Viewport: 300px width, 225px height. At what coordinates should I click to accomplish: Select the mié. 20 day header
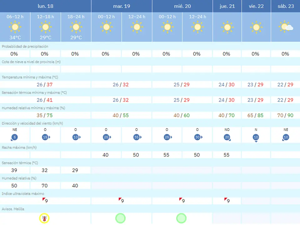pyautogui.click(x=182, y=6)
